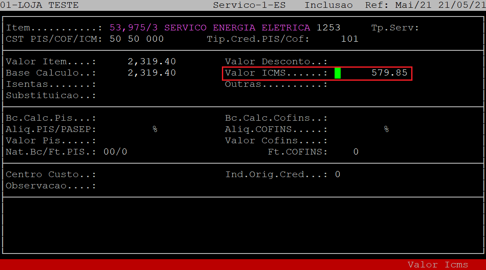Click the item name SERVICO ENERGIA ELETRICA
This screenshot has height=270, width=486.
click(x=237, y=28)
